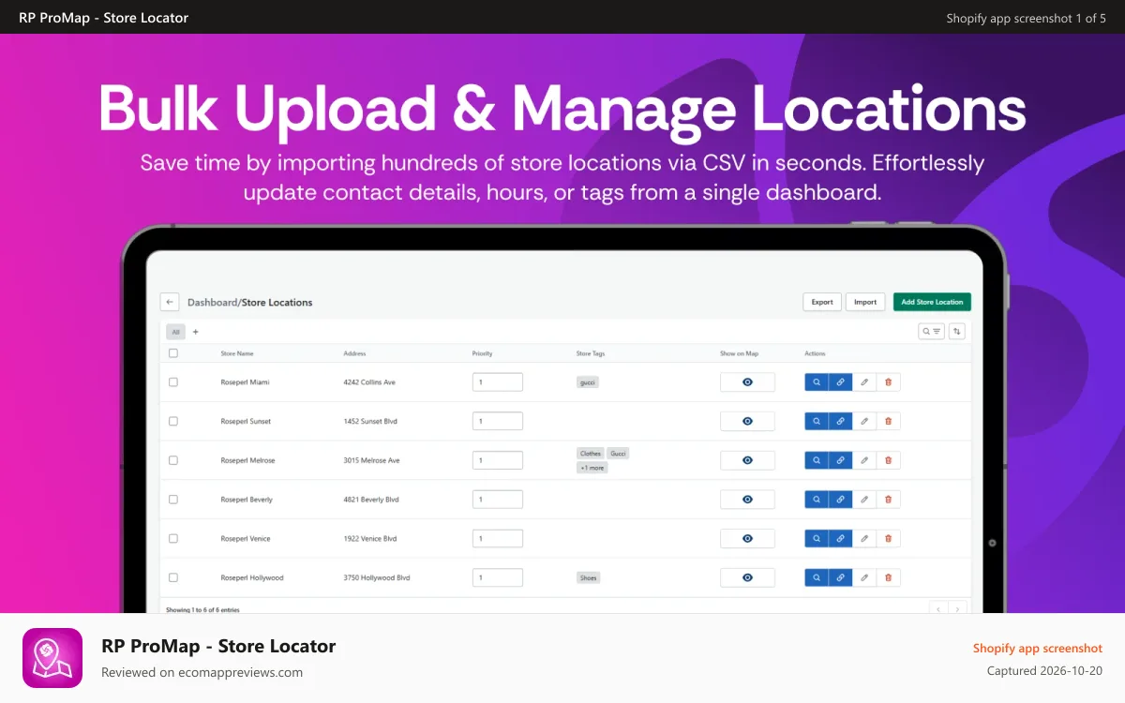Image resolution: width=1125 pixels, height=703 pixels.
Task: Delete trash icon for Roseperl Miami
Action: click(x=889, y=382)
